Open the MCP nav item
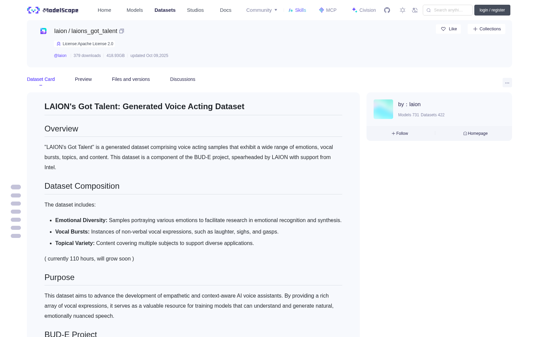The width and height of the screenshot is (539, 337). 327,10
